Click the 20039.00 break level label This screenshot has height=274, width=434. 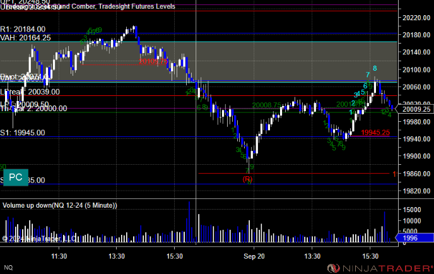(x=30, y=92)
